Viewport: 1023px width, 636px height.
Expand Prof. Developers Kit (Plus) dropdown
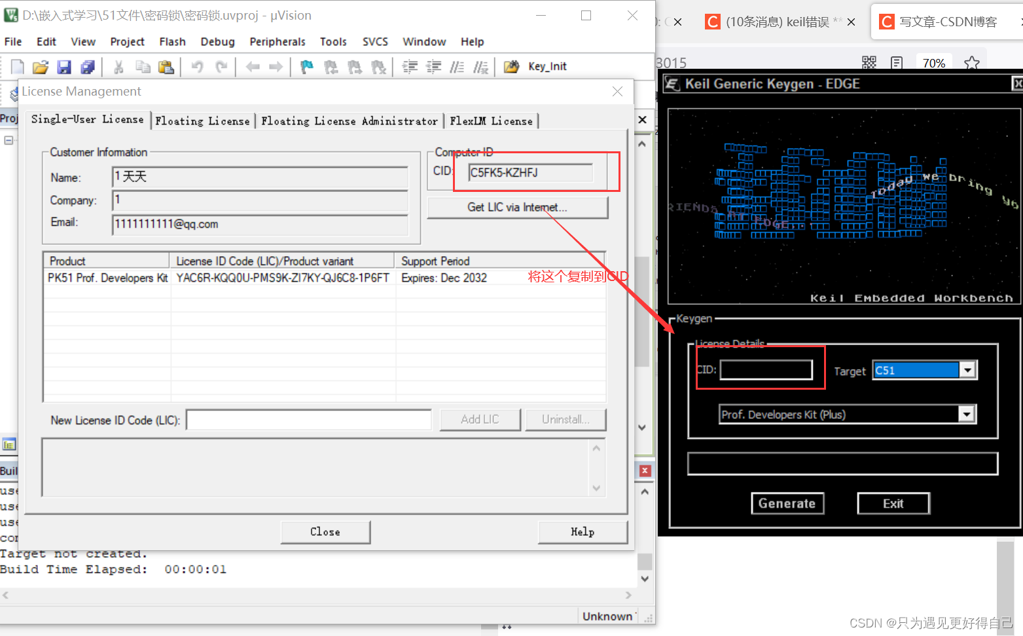click(x=967, y=414)
